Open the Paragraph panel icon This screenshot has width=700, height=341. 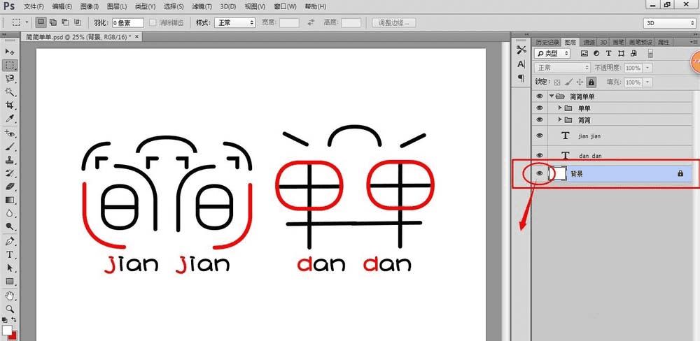pyautogui.click(x=521, y=78)
